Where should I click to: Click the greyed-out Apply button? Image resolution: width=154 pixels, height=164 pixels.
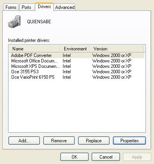[137, 157]
